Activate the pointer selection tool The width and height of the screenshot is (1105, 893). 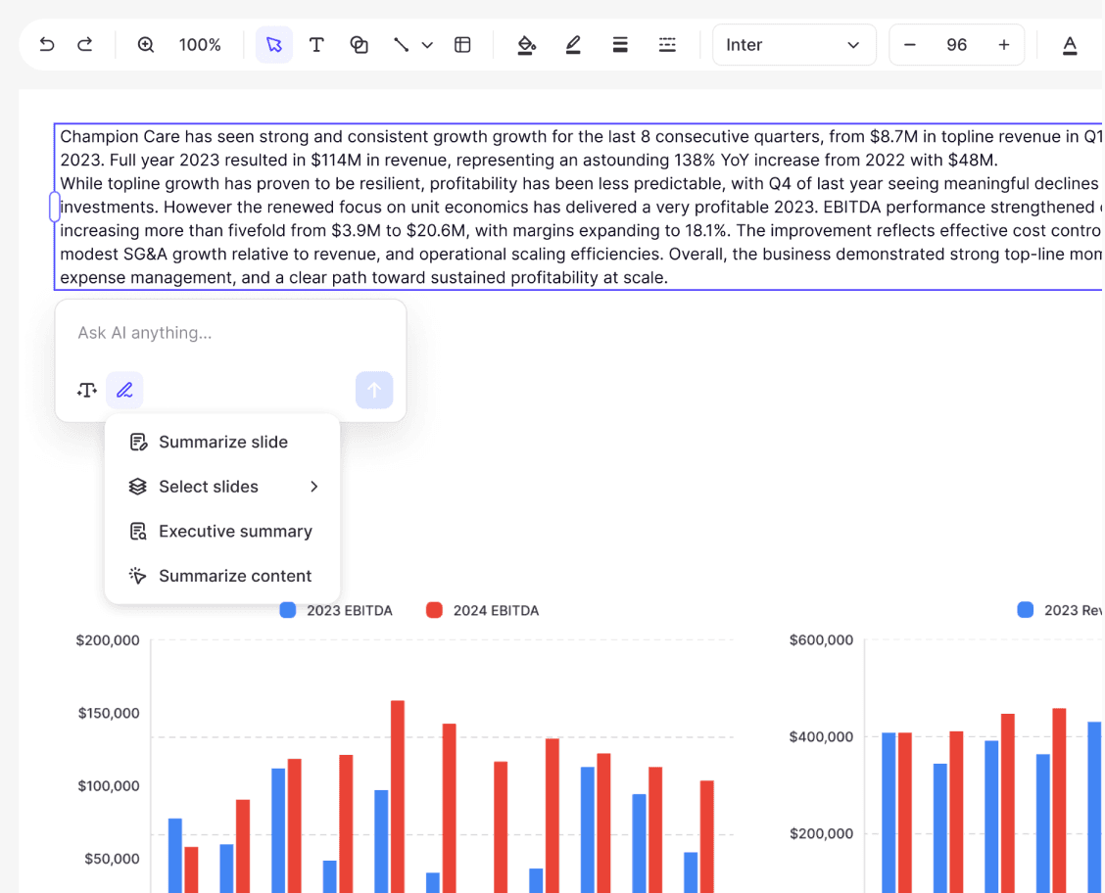pos(274,45)
